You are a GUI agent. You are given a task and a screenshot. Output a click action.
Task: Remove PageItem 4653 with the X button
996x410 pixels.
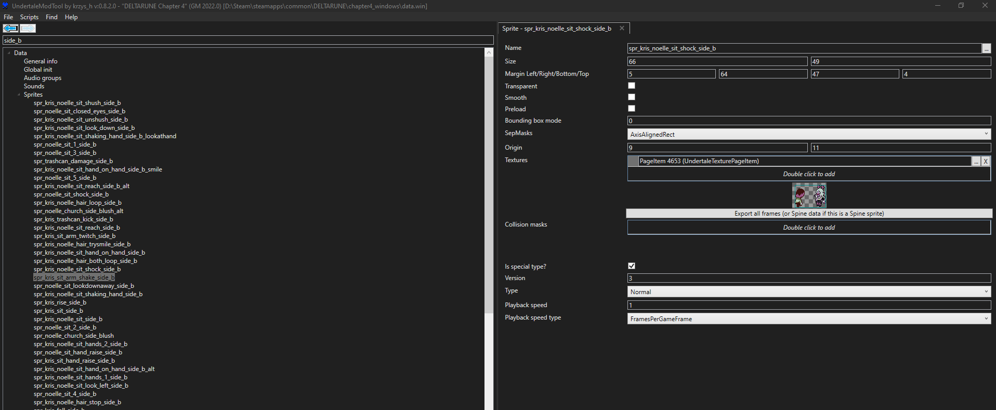[986, 161]
